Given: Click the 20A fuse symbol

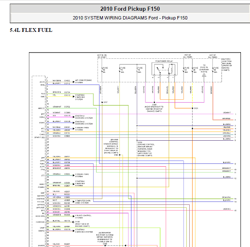Looking at the screenshot, I should tap(137, 70).
